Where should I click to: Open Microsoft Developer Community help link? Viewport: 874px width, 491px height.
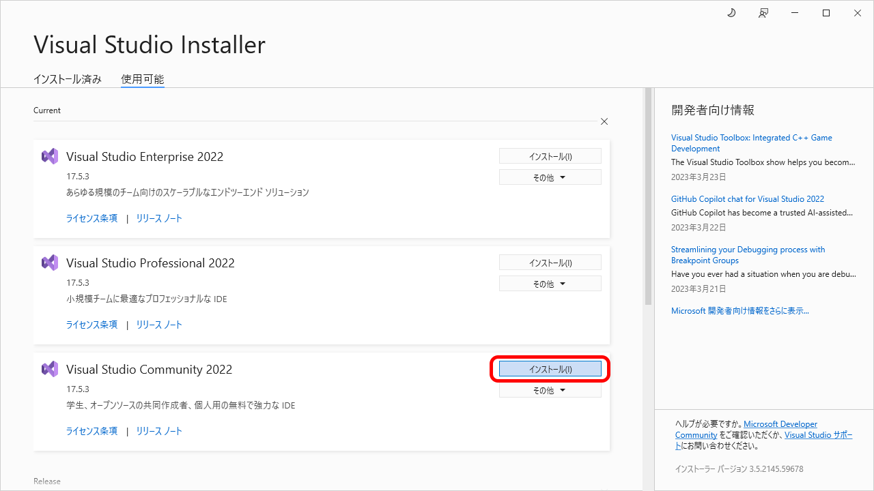click(x=780, y=424)
